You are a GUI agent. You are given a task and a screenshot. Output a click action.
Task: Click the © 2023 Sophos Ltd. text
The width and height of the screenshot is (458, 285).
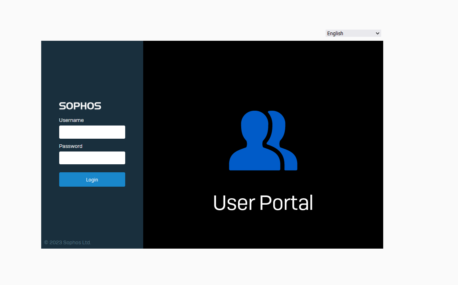coord(68,242)
